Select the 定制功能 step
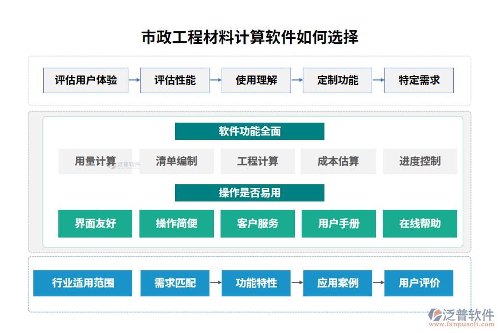500x333 pixels. click(x=338, y=80)
